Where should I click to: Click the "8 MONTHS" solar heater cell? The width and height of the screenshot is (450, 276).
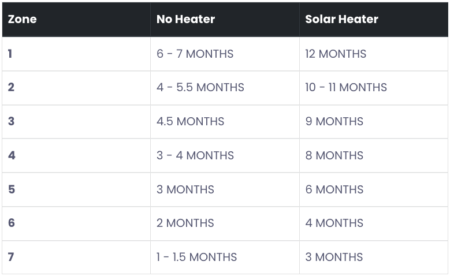pyautogui.click(x=334, y=155)
